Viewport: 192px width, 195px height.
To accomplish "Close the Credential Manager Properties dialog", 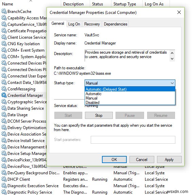I will click(179, 12).
